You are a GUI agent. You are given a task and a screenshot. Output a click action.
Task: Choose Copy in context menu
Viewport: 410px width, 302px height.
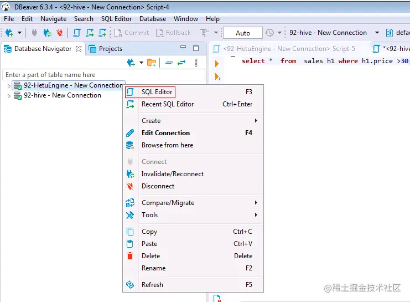pos(193,232)
